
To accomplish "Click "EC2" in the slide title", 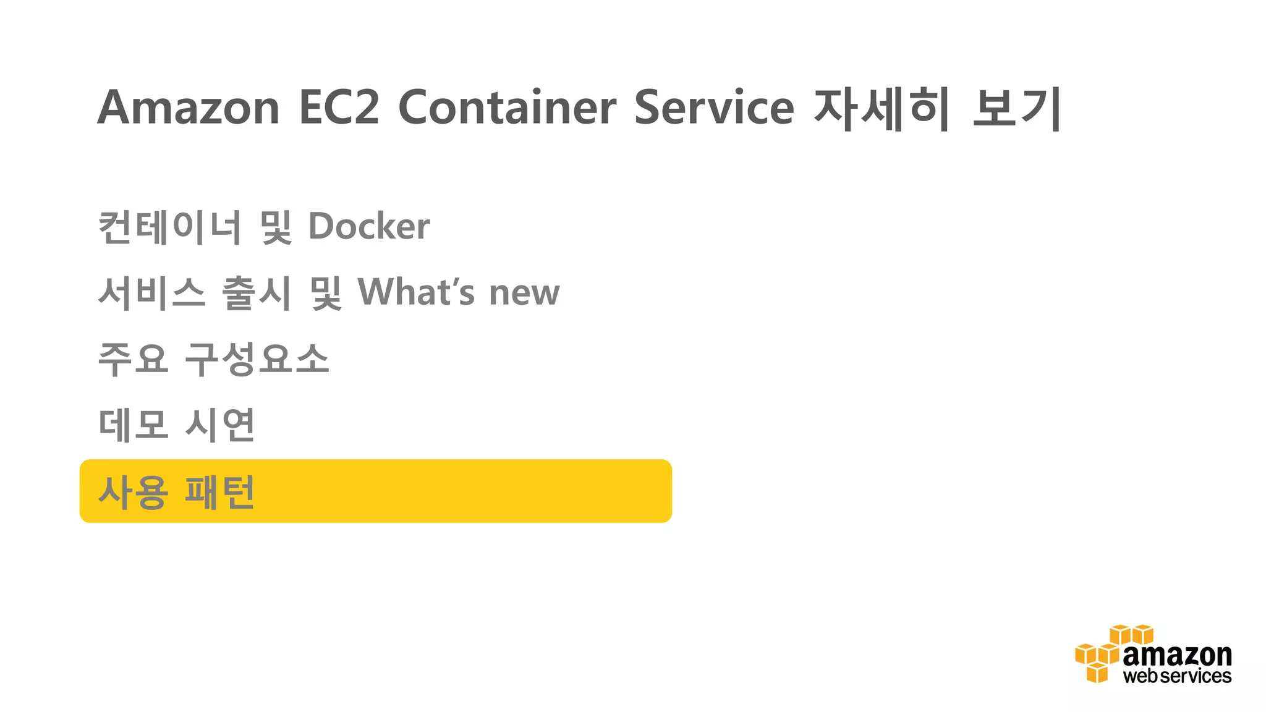I will pos(339,107).
